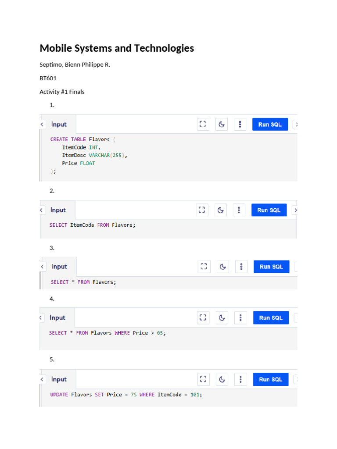Run SQL for SELECT * FROM Flavors; query
This screenshot has width=337, height=449.
point(271,267)
